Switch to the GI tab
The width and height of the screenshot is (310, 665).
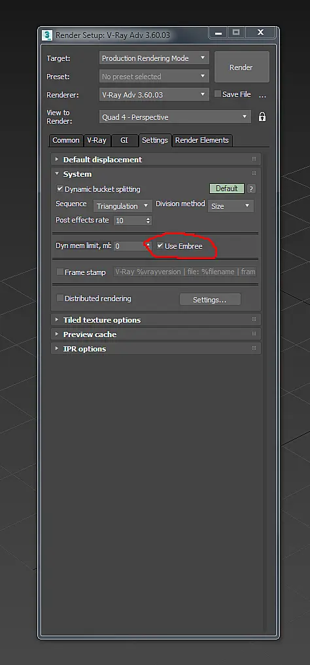coord(124,140)
